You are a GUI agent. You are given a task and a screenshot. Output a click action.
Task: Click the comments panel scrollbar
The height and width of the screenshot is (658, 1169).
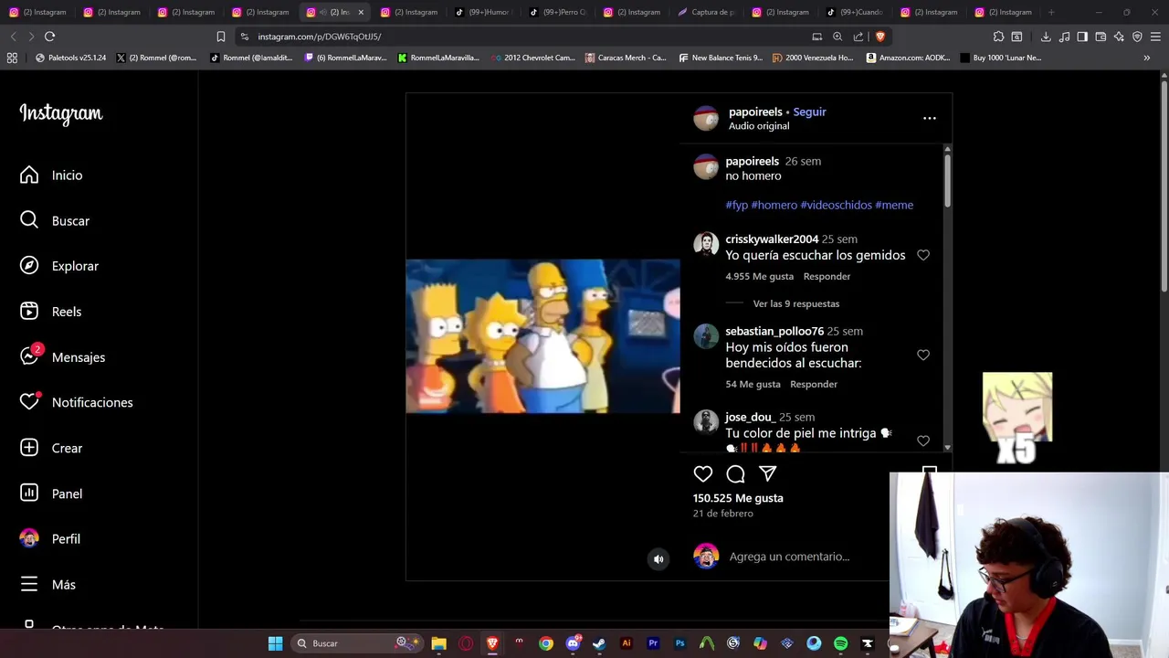(x=947, y=181)
